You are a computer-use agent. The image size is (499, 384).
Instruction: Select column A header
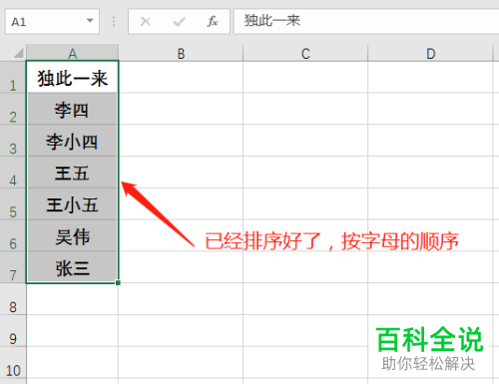point(72,53)
